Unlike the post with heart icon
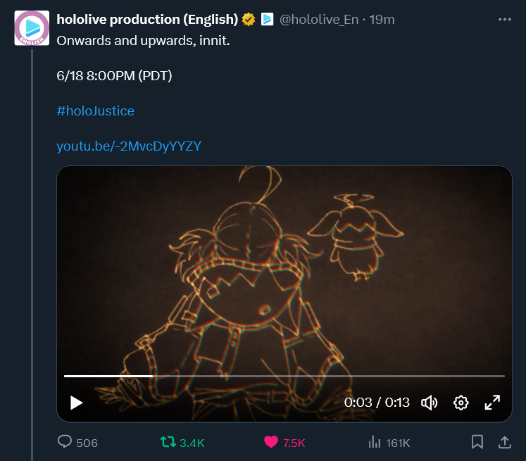 (271, 443)
